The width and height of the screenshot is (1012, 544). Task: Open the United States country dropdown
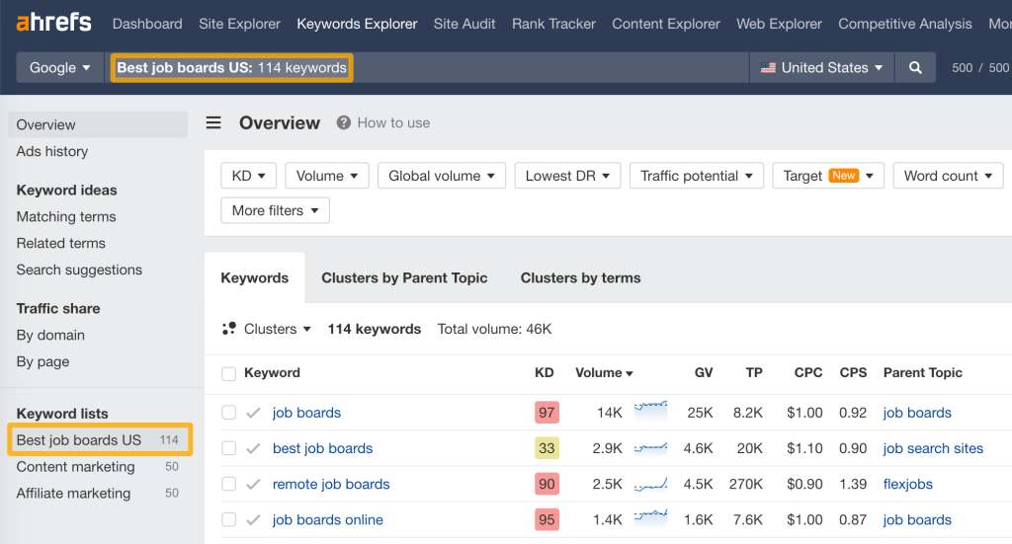(821, 68)
